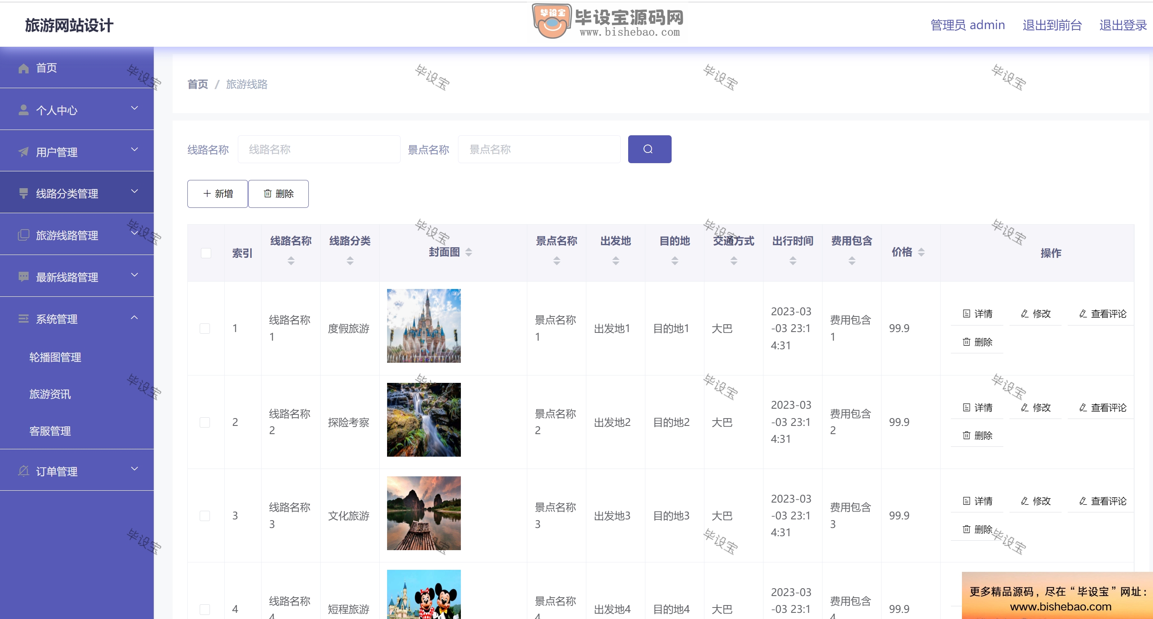1153x619 pixels.
Task: Click the sort arrows under 线路名称 header
Action: point(291,260)
